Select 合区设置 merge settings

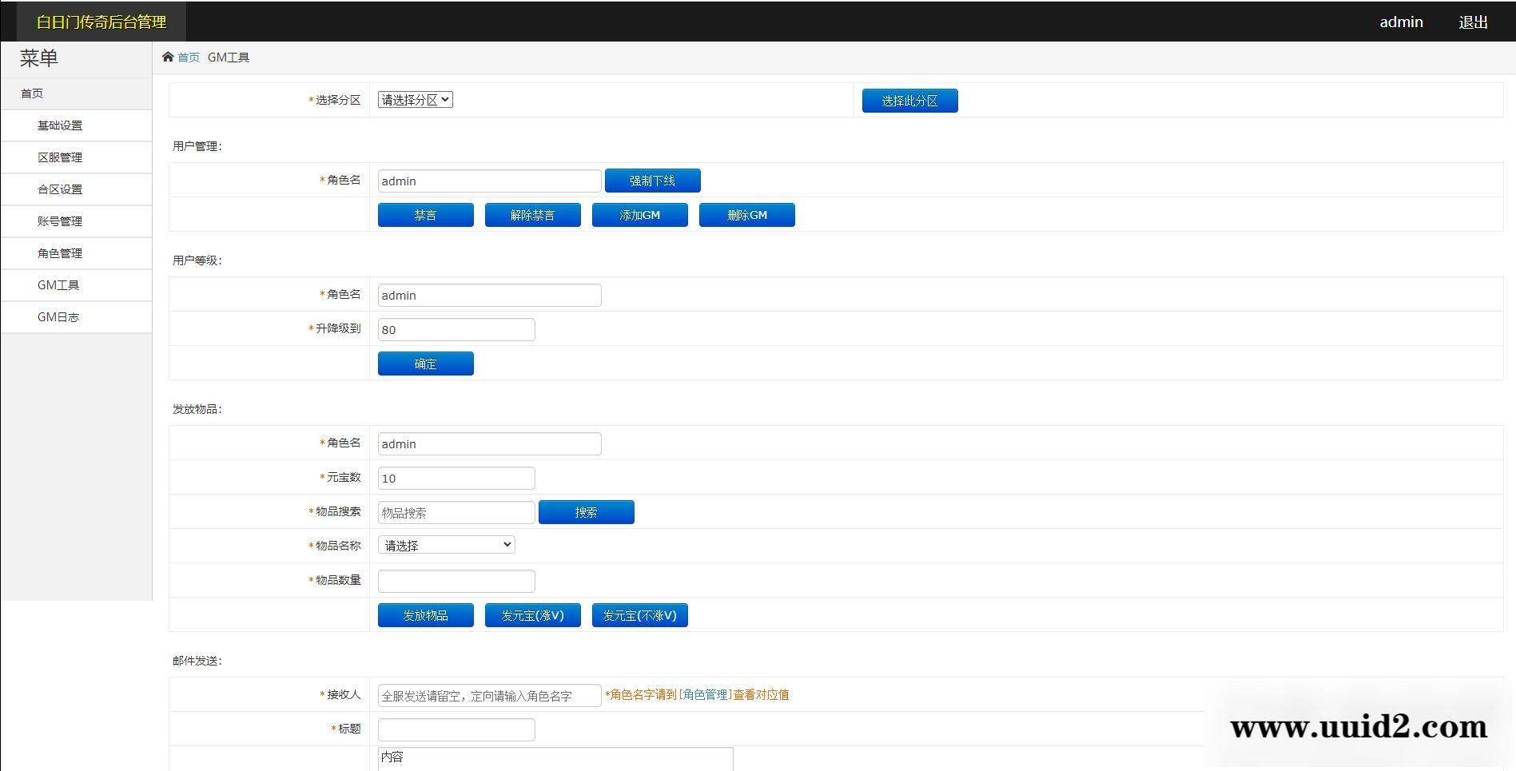58,189
